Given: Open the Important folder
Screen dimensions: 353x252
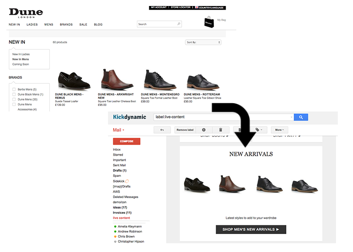Looking at the screenshot, I should tap(120, 160).
